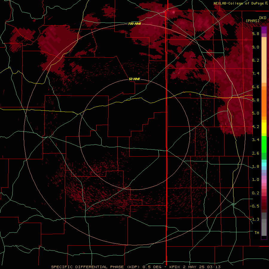The width and height of the screenshot is (269, 269).
Task: Click the 9.0 value on color scale
Action: coord(256,47)
